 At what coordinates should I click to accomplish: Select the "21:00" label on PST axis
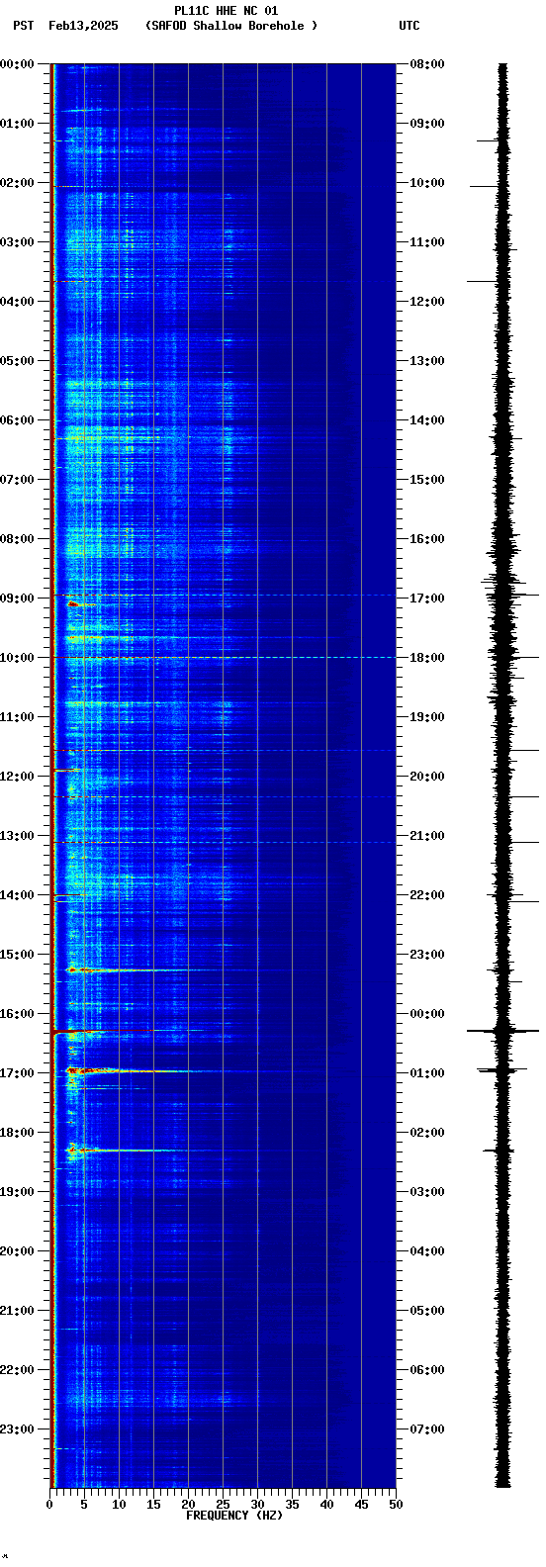[17, 1311]
